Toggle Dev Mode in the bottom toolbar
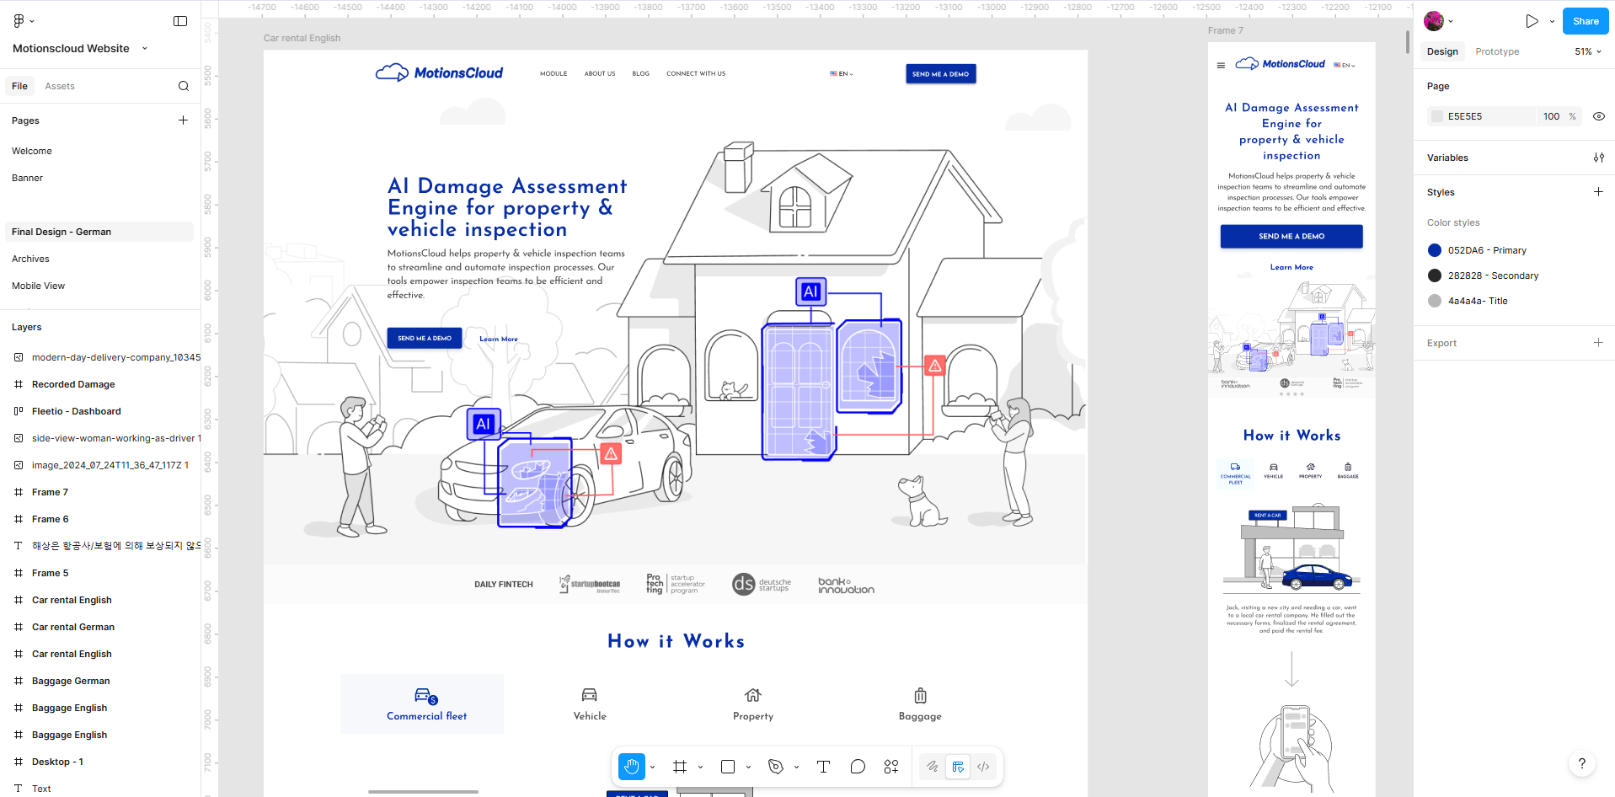This screenshot has height=797, width=1615. tap(983, 767)
